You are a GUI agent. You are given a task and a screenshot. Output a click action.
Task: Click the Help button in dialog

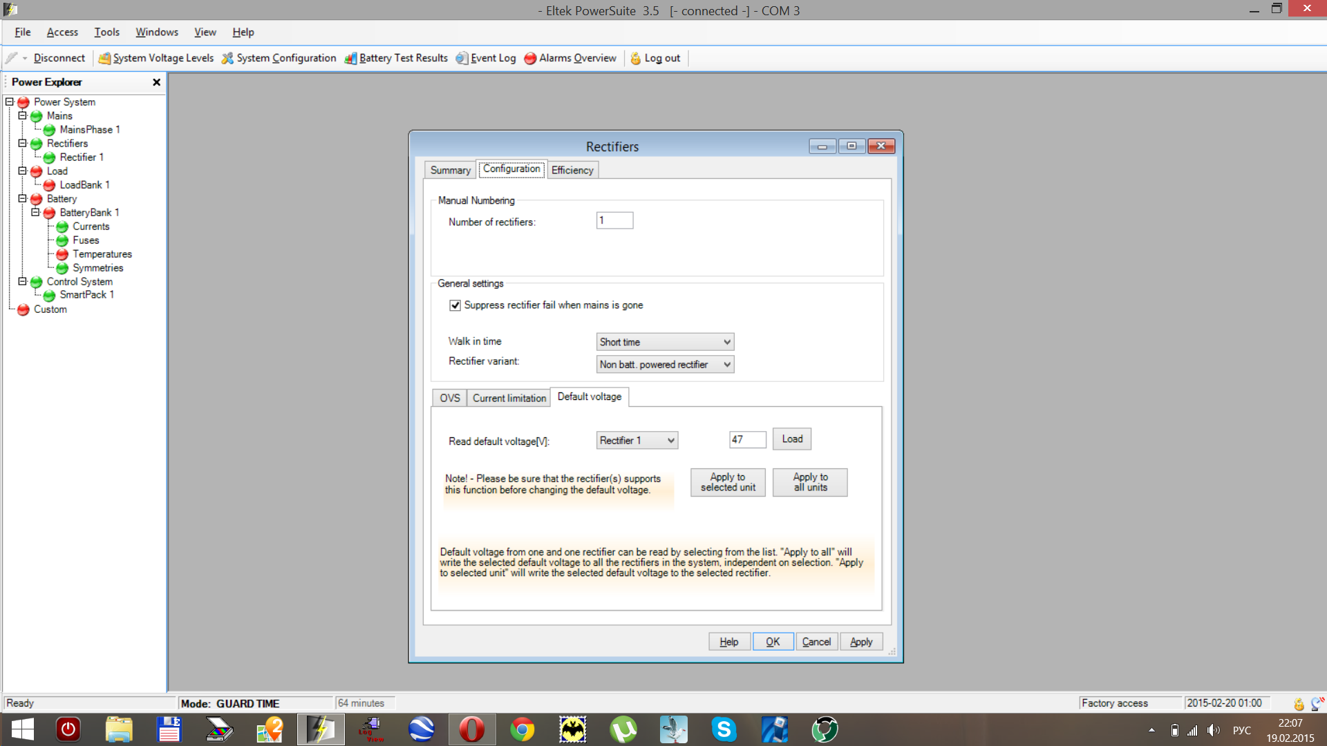(x=729, y=642)
